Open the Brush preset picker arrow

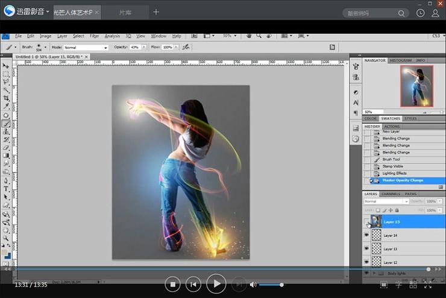(x=45, y=47)
